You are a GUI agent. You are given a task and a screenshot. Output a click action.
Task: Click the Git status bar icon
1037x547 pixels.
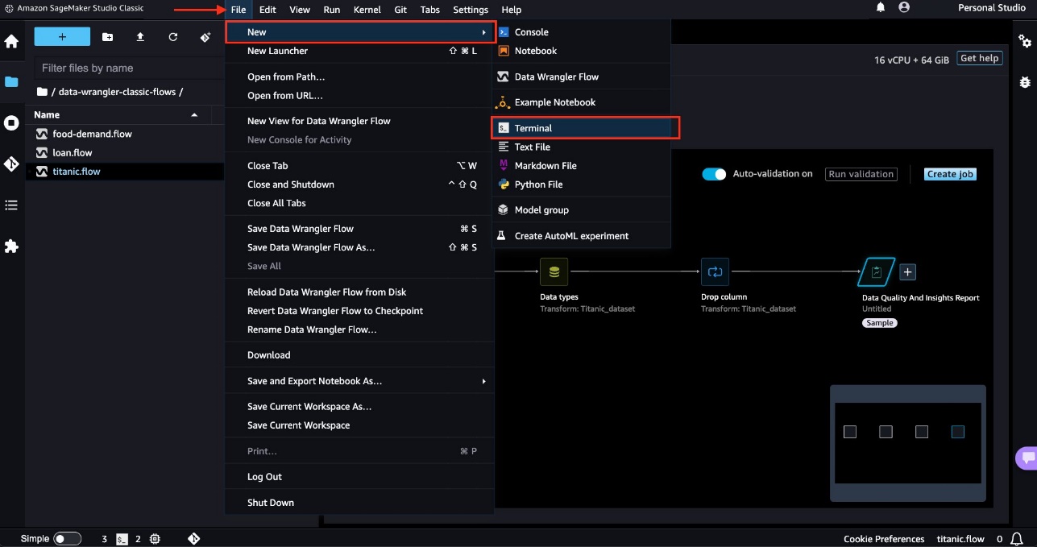[x=194, y=539]
